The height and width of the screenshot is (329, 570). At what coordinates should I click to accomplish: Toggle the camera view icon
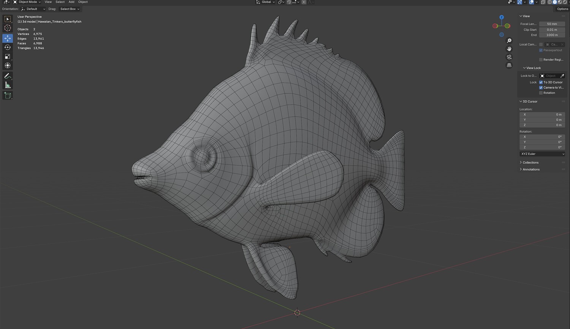coord(509,57)
